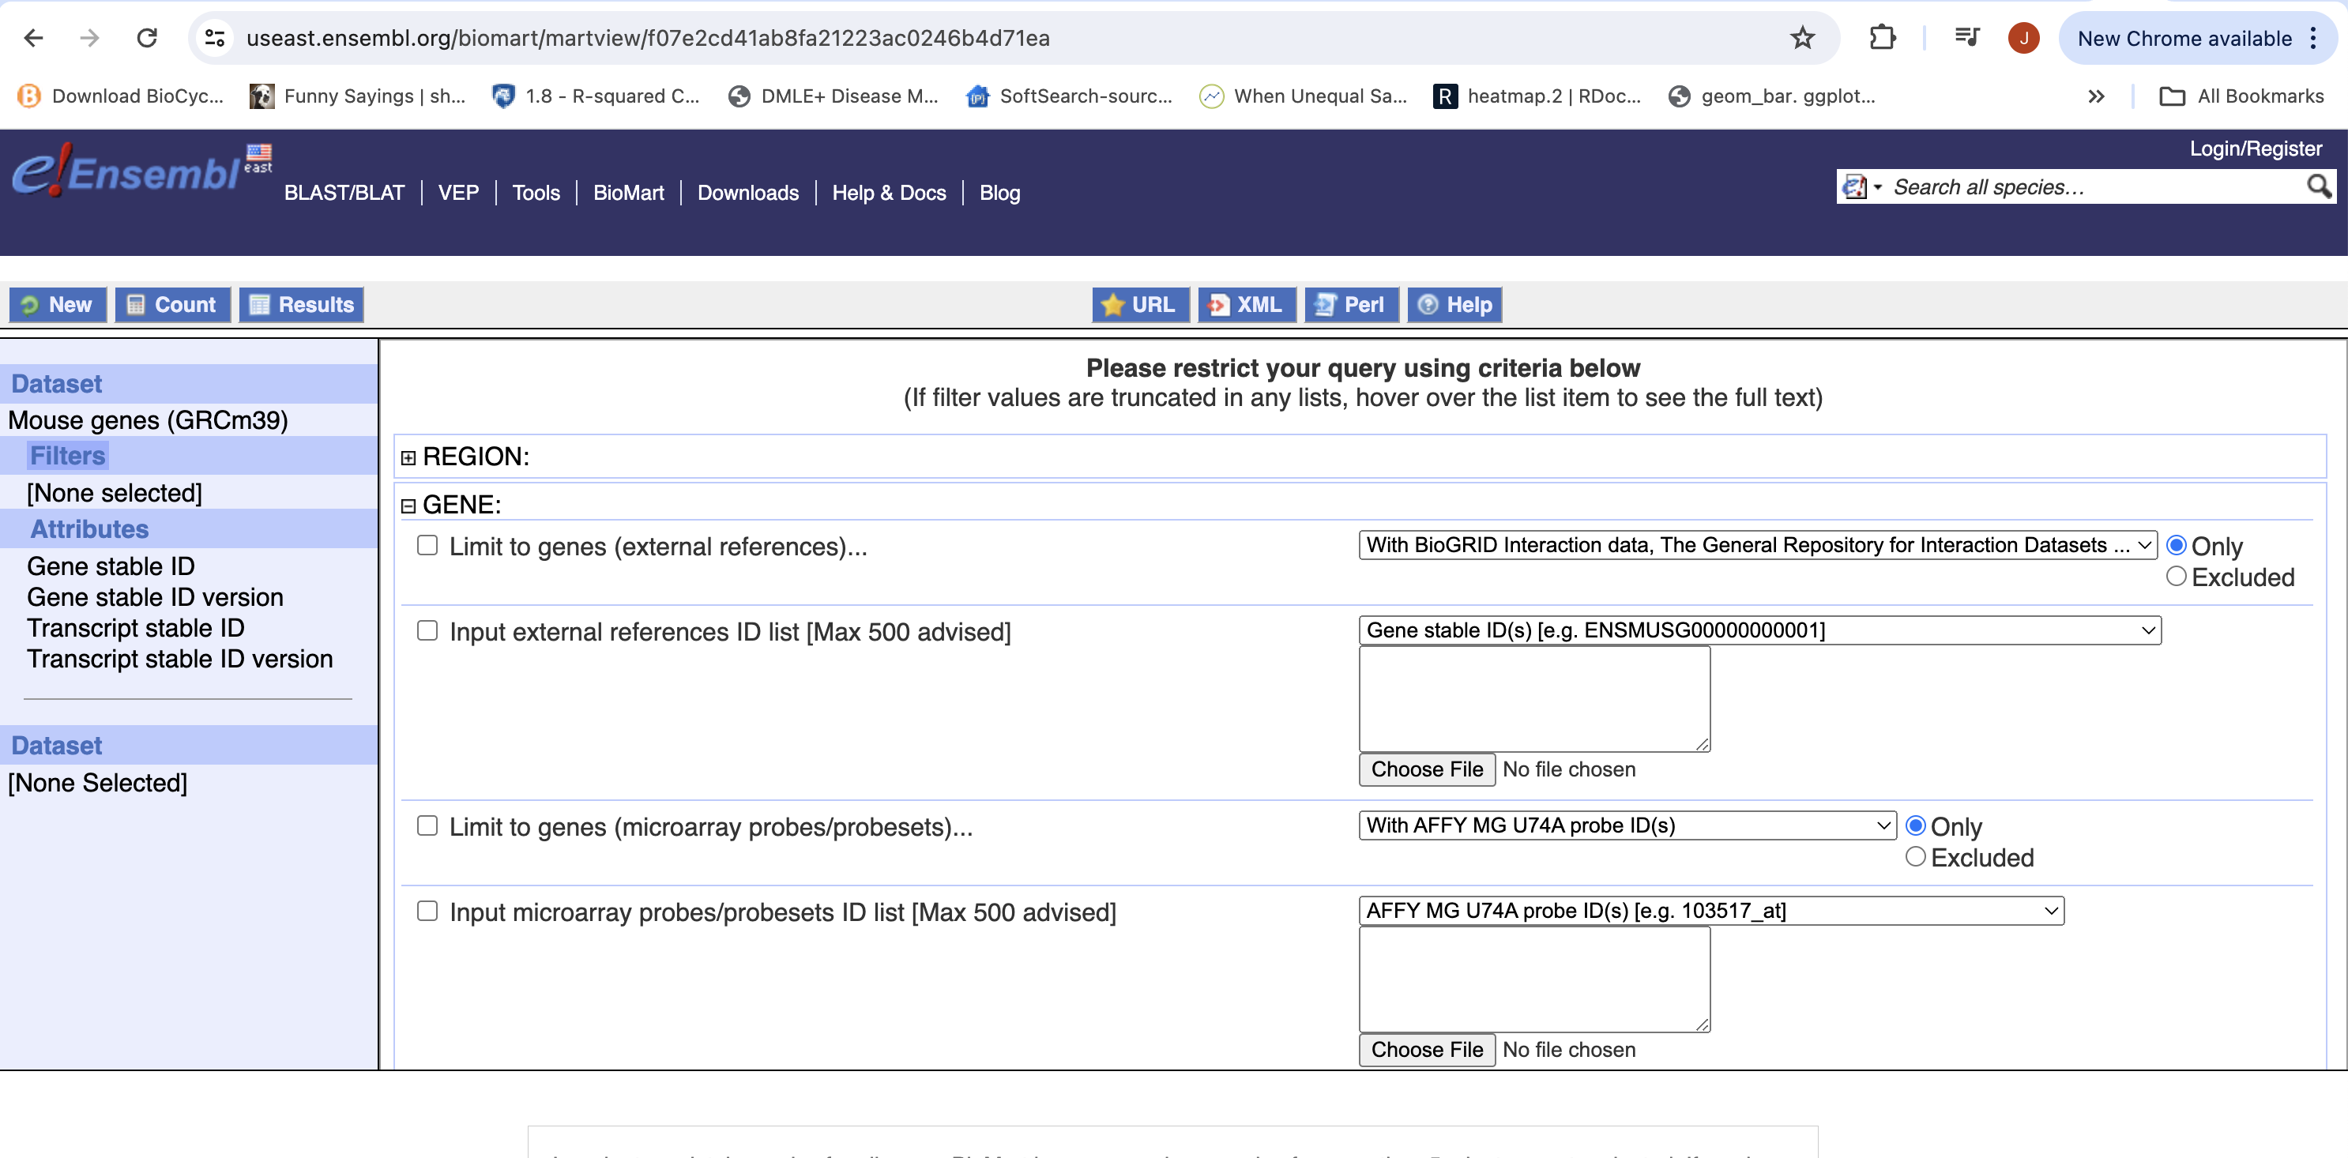Check 'Limit to genes (external references)' checkbox
Screen dimensions: 2348x1158
[427, 546]
